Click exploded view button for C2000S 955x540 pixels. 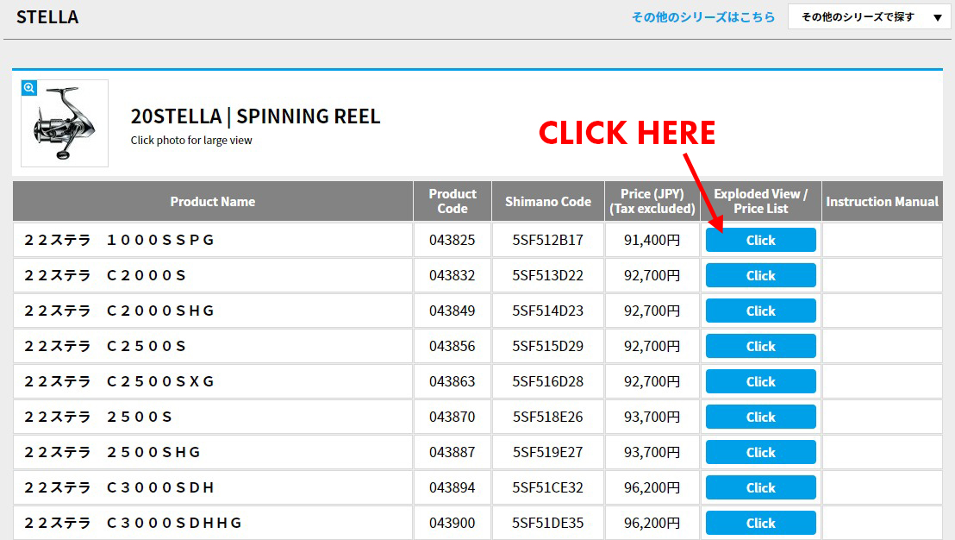(761, 275)
